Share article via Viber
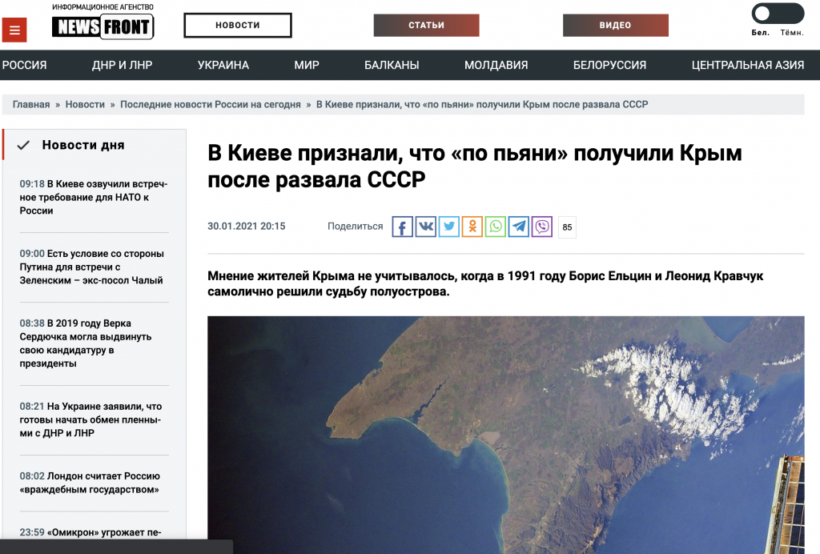Image resolution: width=820 pixels, height=554 pixels. [542, 227]
